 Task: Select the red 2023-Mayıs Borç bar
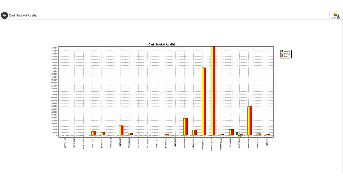click(x=196, y=132)
